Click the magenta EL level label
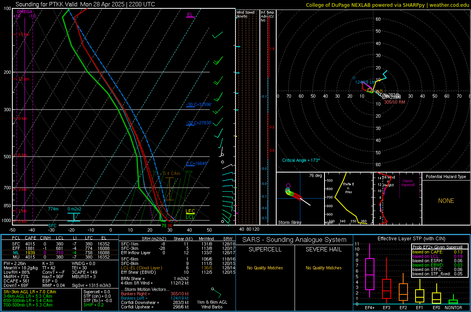The width and height of the screenshot is (471, 312). coord(190,15)
